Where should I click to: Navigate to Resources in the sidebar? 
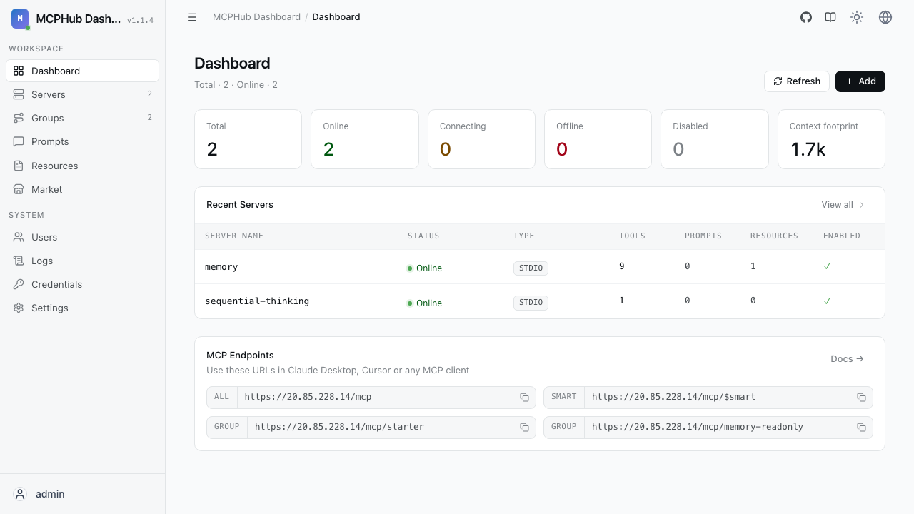(82, 166)
